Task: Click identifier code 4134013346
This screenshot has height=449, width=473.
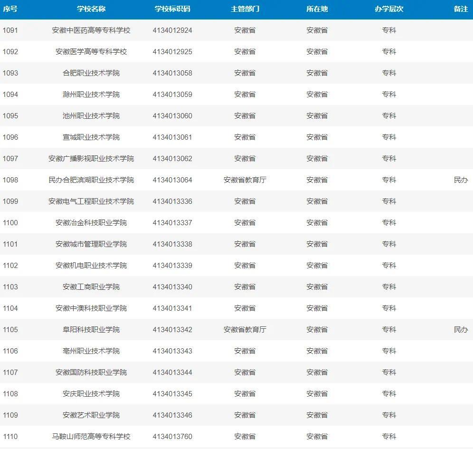Action: point(172,415)
